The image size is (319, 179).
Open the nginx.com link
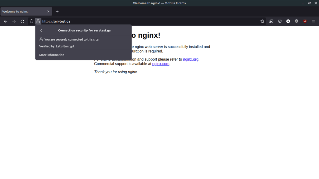tap(161, 64)
